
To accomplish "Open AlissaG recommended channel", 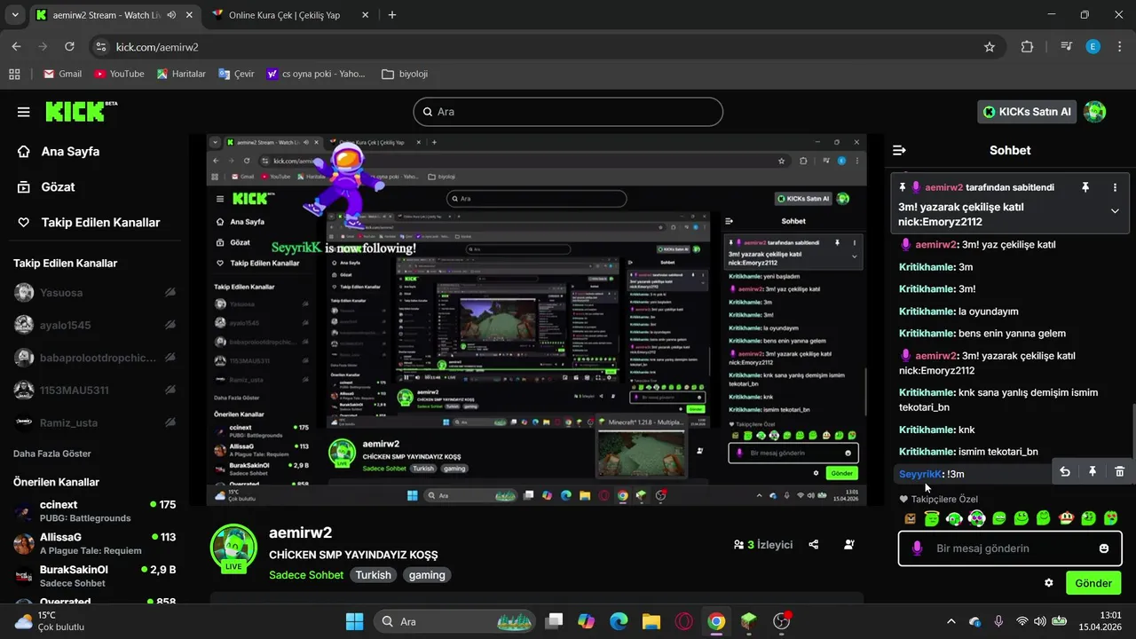I will 94,543.
